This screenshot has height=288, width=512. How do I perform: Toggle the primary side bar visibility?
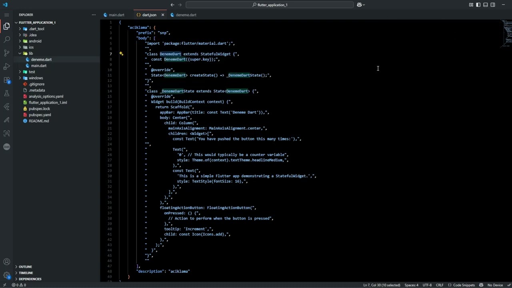click(478, 5)
